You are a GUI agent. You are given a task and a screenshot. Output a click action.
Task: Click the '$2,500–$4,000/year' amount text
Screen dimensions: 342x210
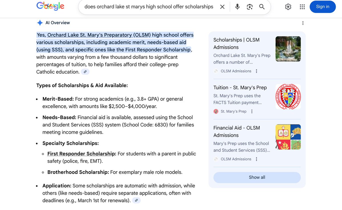coord(133,106)
